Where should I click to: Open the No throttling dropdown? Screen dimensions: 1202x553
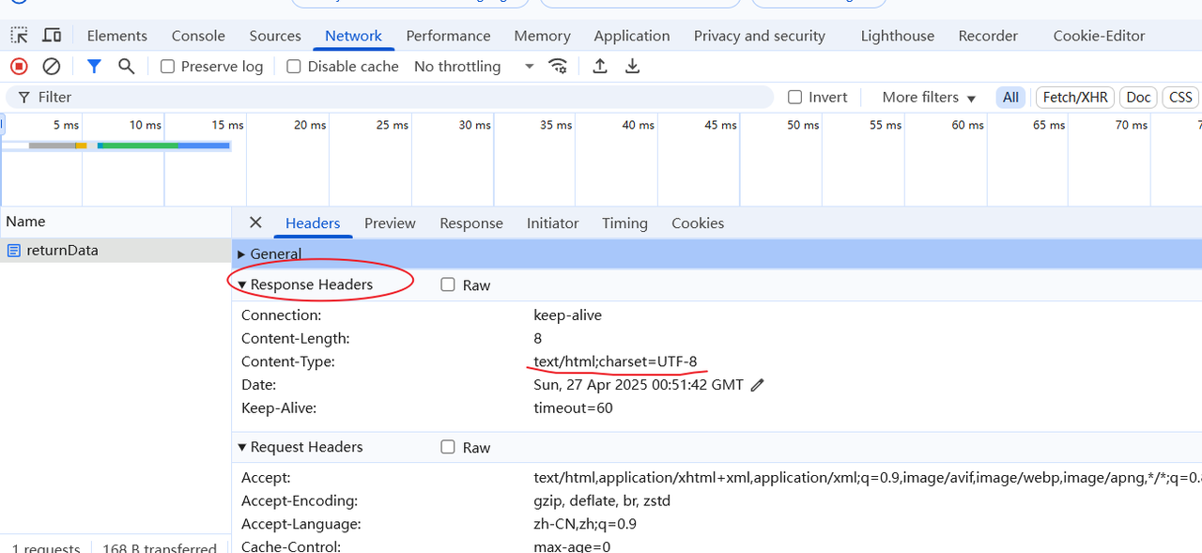pyautogui.click(x=473, y=67)
